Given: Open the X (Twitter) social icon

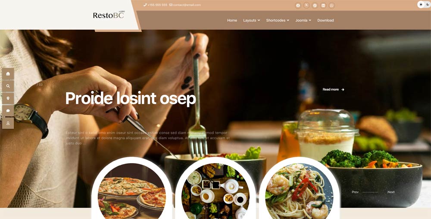Looking at the screenshot, I should [x=306, y=6].
